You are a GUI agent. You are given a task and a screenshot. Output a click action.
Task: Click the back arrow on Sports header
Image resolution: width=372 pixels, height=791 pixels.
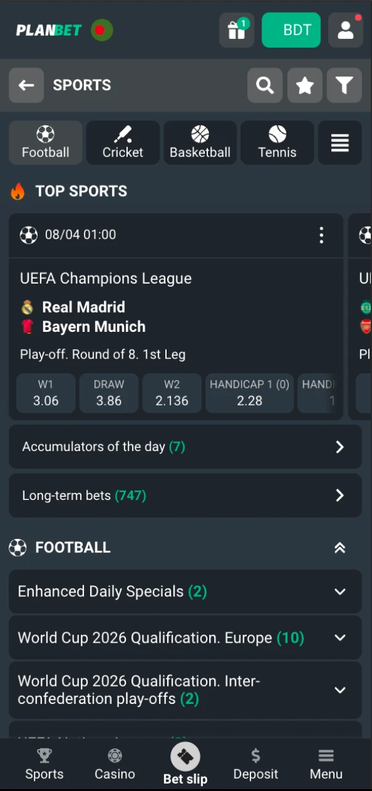[26, 85]
